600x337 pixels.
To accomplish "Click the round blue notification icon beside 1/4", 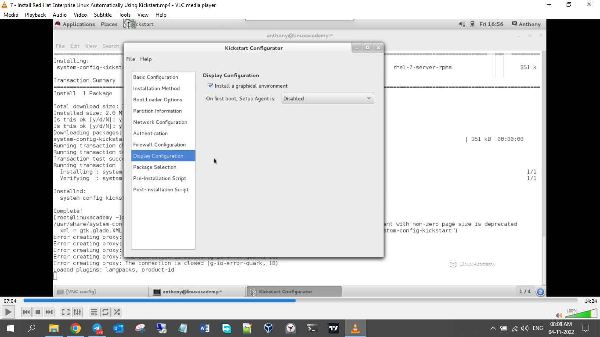I will click(x=540, y=292).
